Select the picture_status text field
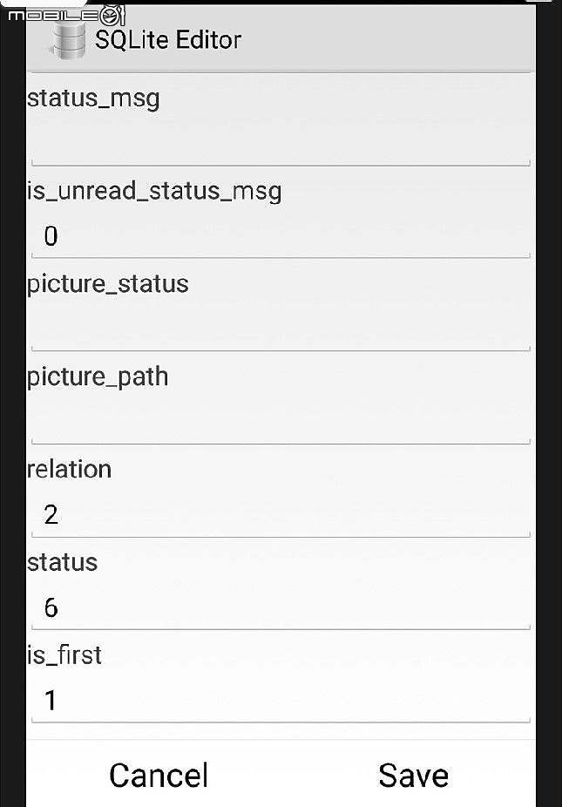Viewport: 562px width, 807px height. pos(281,329)
